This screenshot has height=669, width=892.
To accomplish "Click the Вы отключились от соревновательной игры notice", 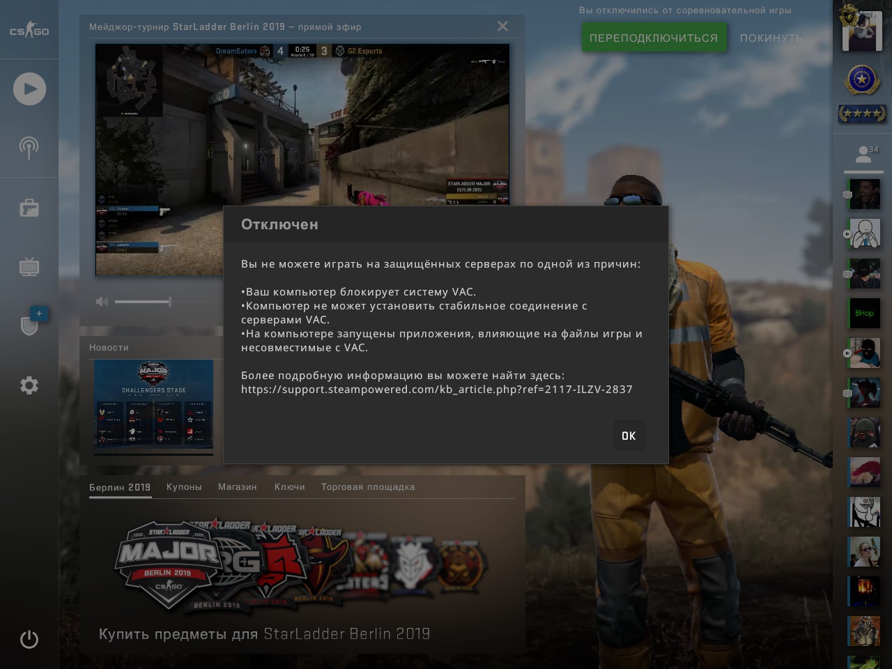I will click(x=685, y=10).
